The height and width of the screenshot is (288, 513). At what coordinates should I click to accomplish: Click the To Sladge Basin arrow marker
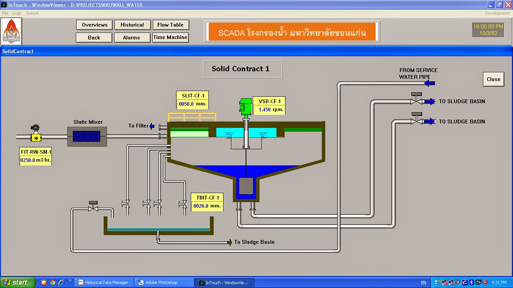(229, 242)
